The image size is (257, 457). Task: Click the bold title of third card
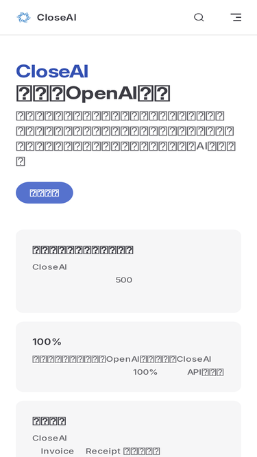pyautogui.click(x=49, y=421)
